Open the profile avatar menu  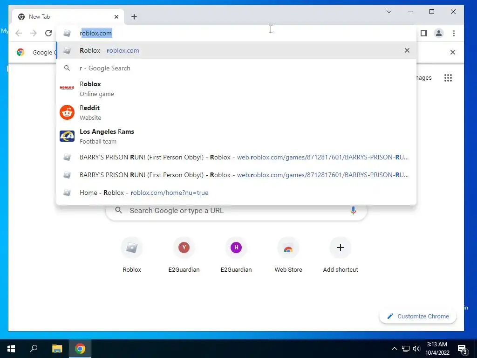tap(439, 33)
